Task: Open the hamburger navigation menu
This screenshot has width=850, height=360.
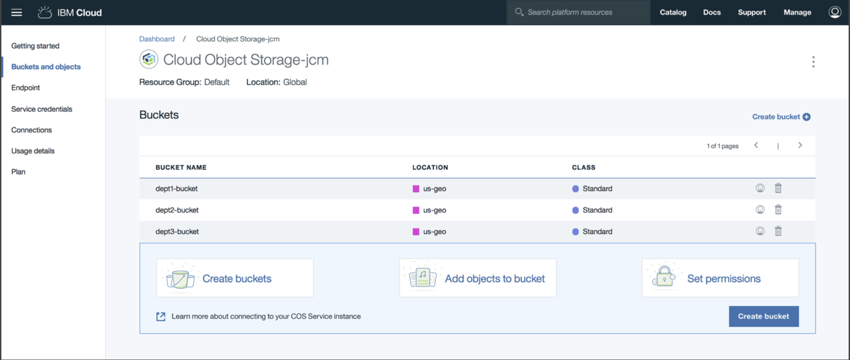Action: coord(16,12)
